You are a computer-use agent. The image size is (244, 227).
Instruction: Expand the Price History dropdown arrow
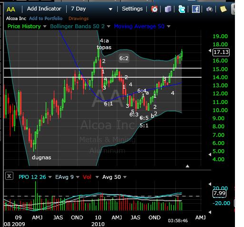point(45,26)
